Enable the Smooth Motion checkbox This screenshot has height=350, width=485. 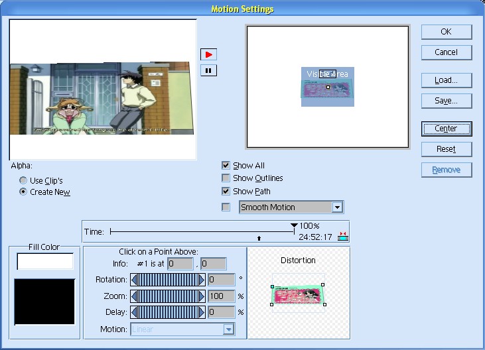(226, 207)
